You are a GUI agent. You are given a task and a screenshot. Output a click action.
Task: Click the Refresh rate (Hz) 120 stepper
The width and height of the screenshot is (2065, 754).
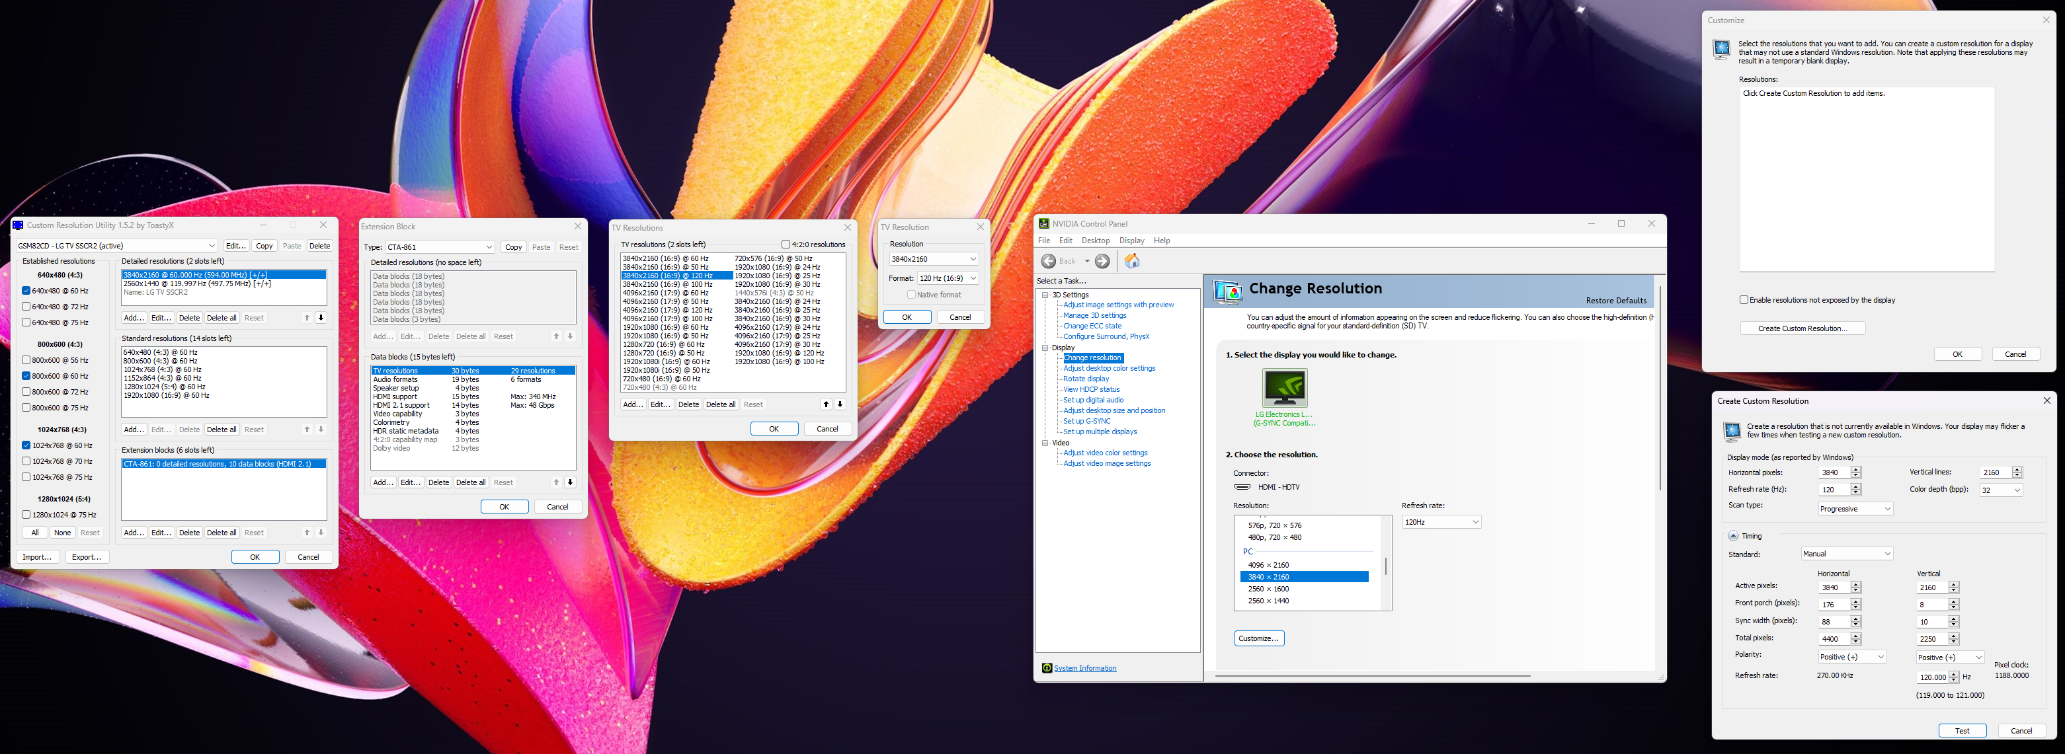pos(1855,490)
